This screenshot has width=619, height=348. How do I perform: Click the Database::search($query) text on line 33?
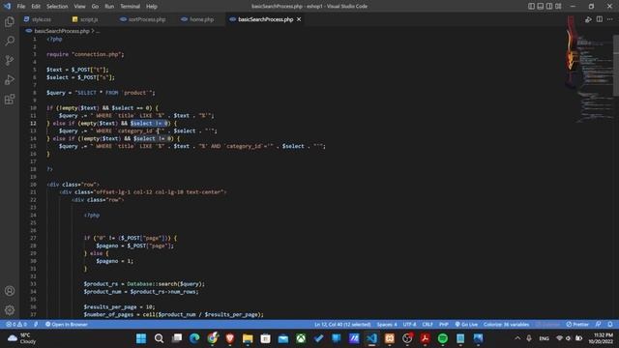164,283
